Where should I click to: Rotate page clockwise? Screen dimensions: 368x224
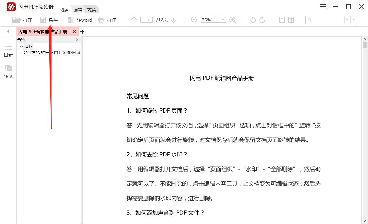coord(262,20)
